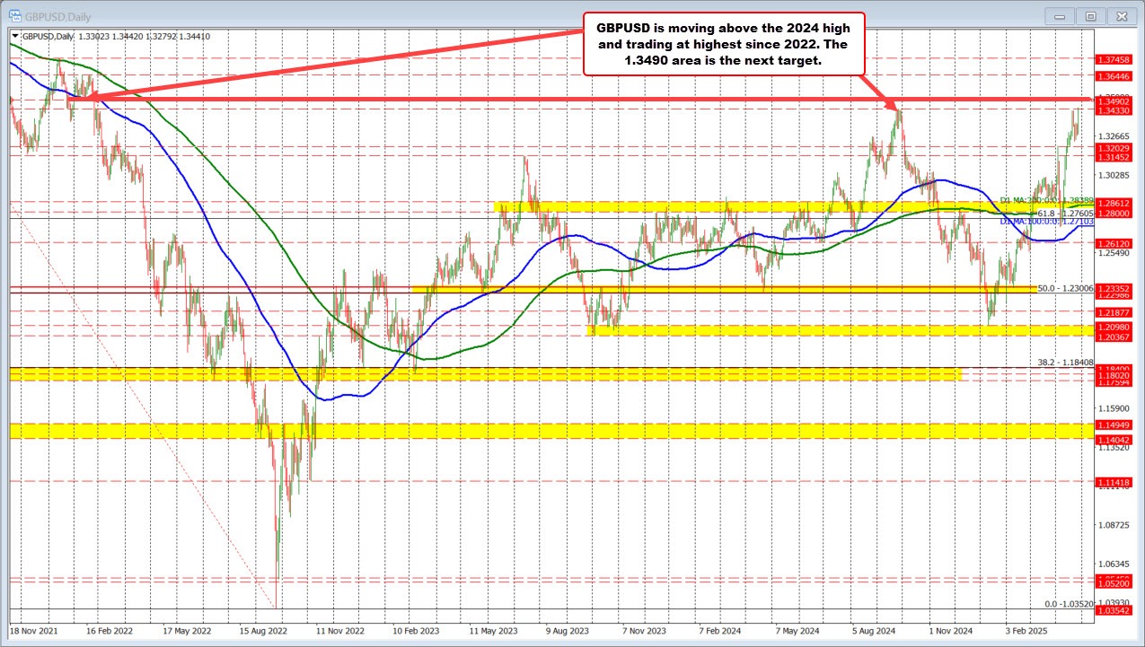Viewport: 1145px width, 647px height.
Task: Select the 1.32029 price level label
Action: (x=1113, y=148)
